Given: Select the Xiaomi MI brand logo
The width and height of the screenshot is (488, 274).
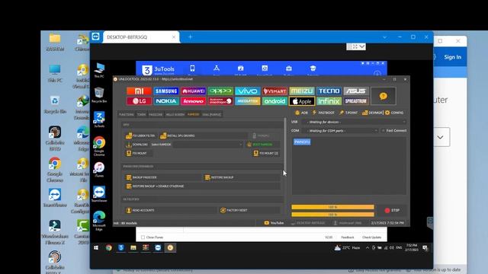Looking at the screenshot, I should (139, 91).
